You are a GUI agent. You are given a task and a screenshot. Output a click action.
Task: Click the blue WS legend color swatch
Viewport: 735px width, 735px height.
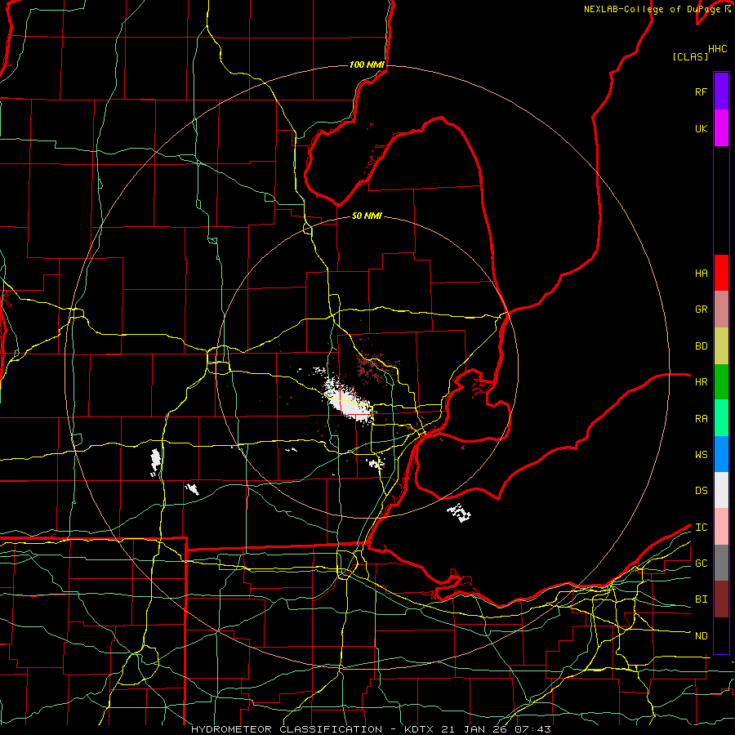tap(721, 454)
